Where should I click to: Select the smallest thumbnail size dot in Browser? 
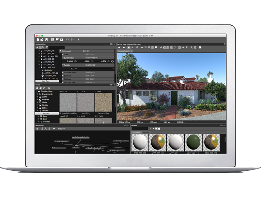(x=150, y=128)
